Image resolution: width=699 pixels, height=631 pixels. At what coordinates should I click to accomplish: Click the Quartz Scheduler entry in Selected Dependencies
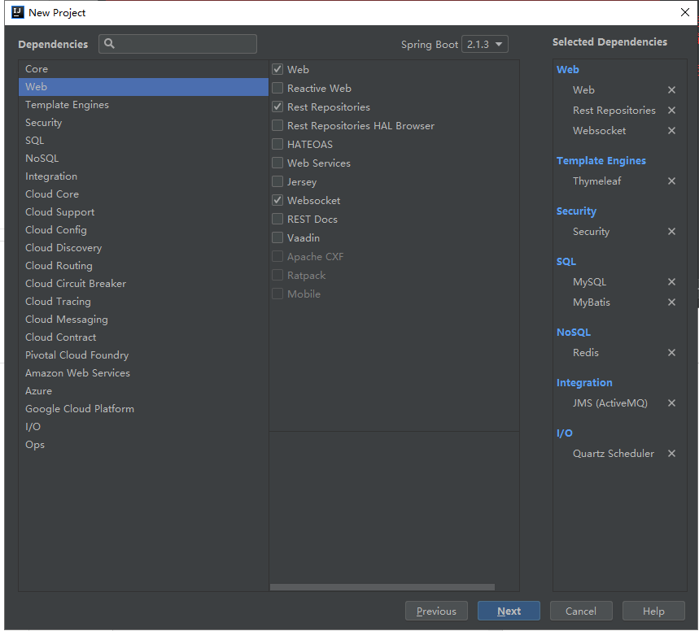click(x=614, y=453)
